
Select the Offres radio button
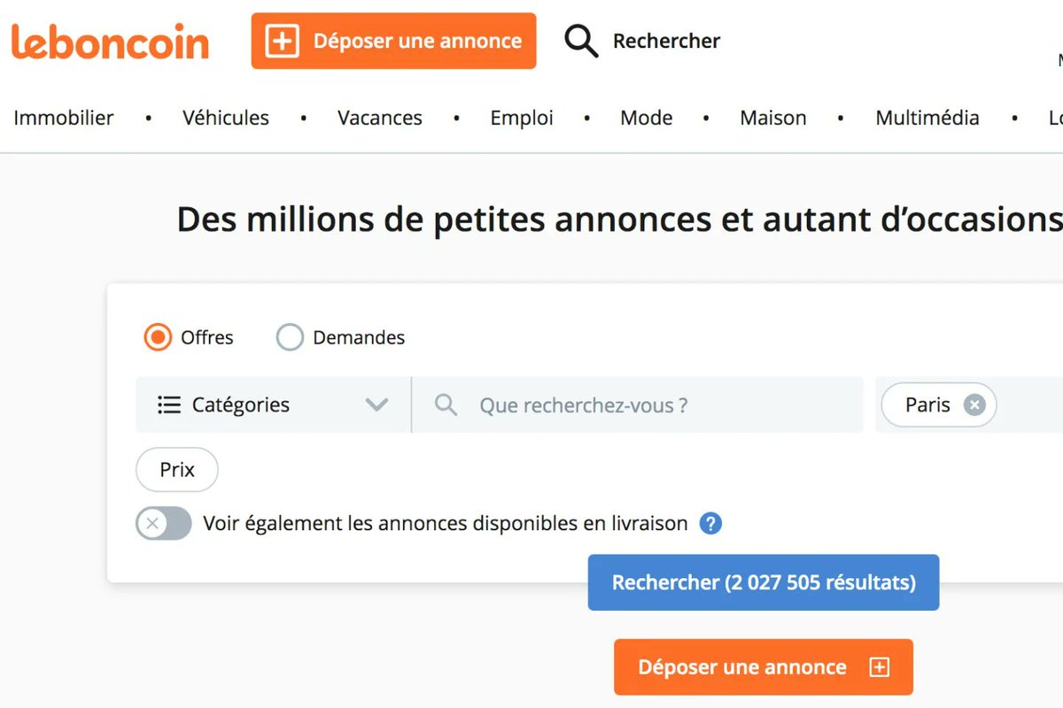[158, 337]
